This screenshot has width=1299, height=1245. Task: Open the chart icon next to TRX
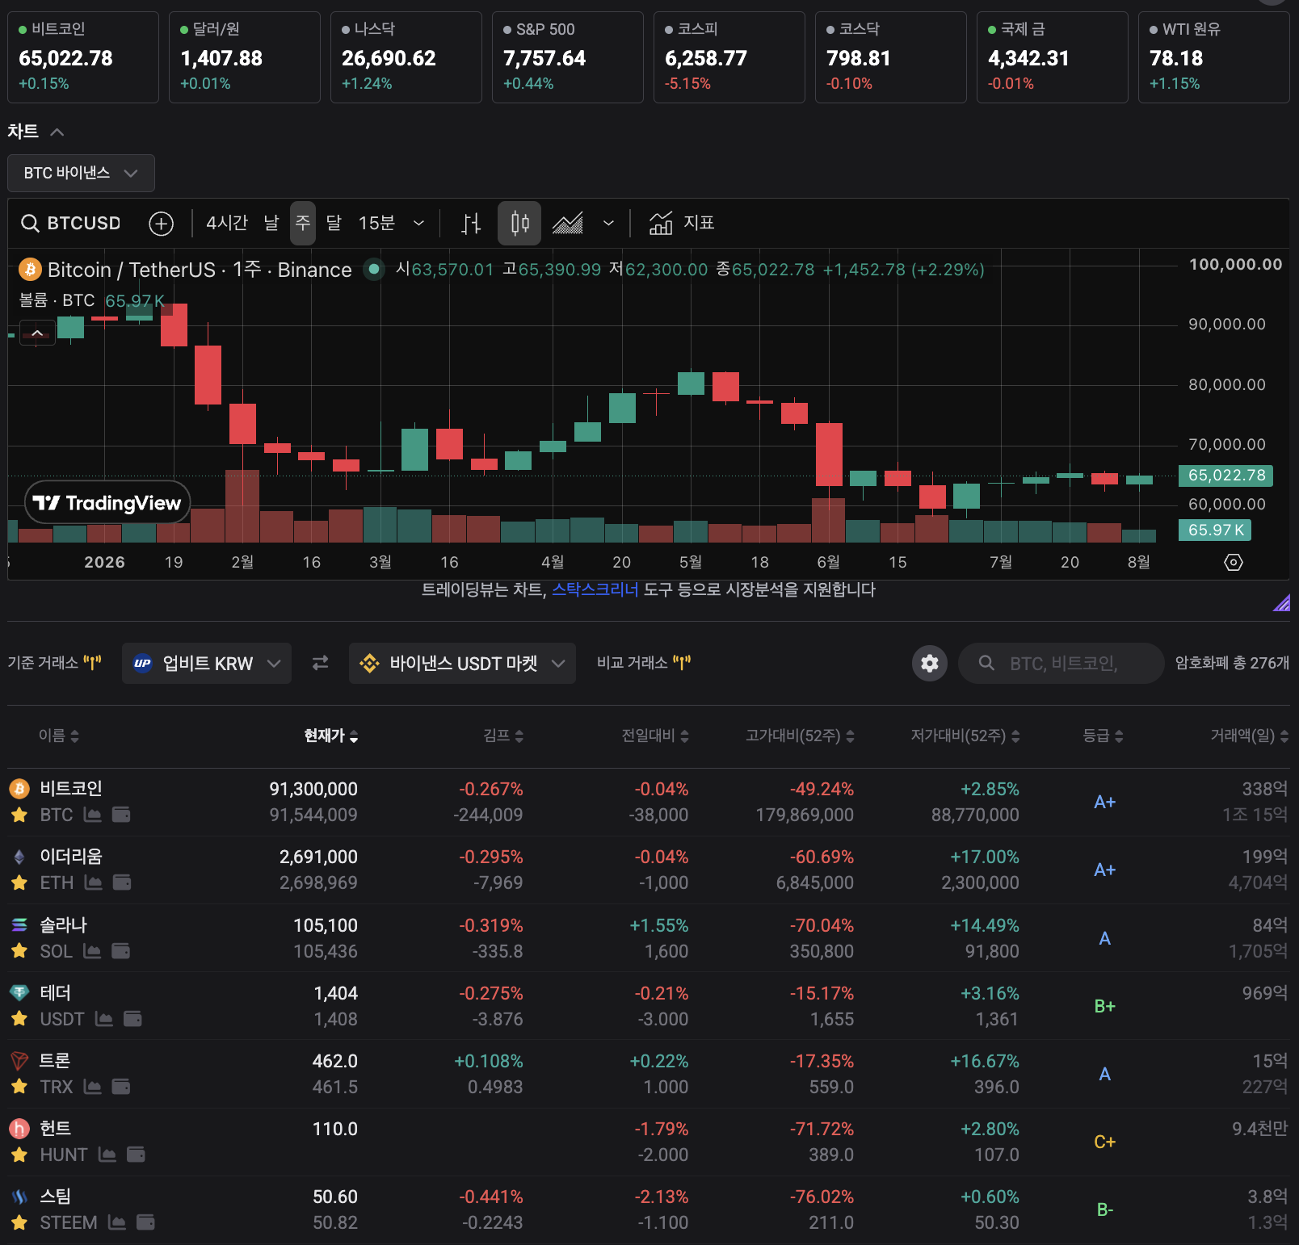[x=93, y=1087]
